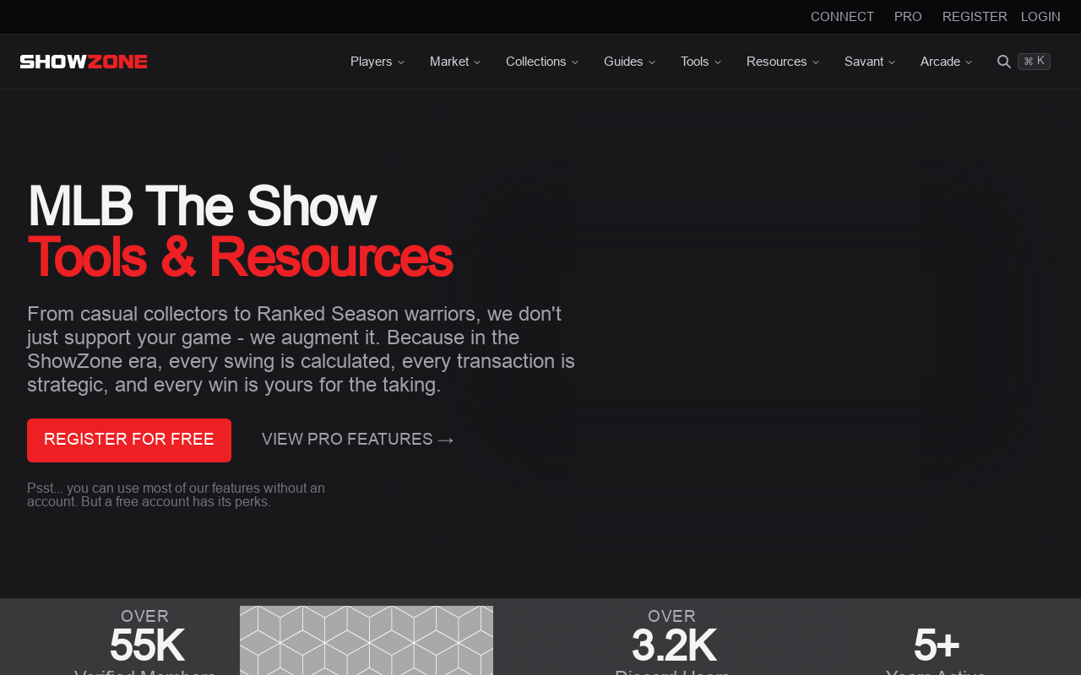Click REGISTER in the top bar
The image size is (1081, 675).
coord(975,17)
